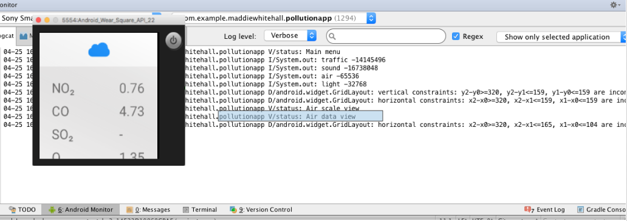The height and width of the screenshot is (221, 627).
Task: Close the Android Wear emulator window
Action: pos(39,19)
